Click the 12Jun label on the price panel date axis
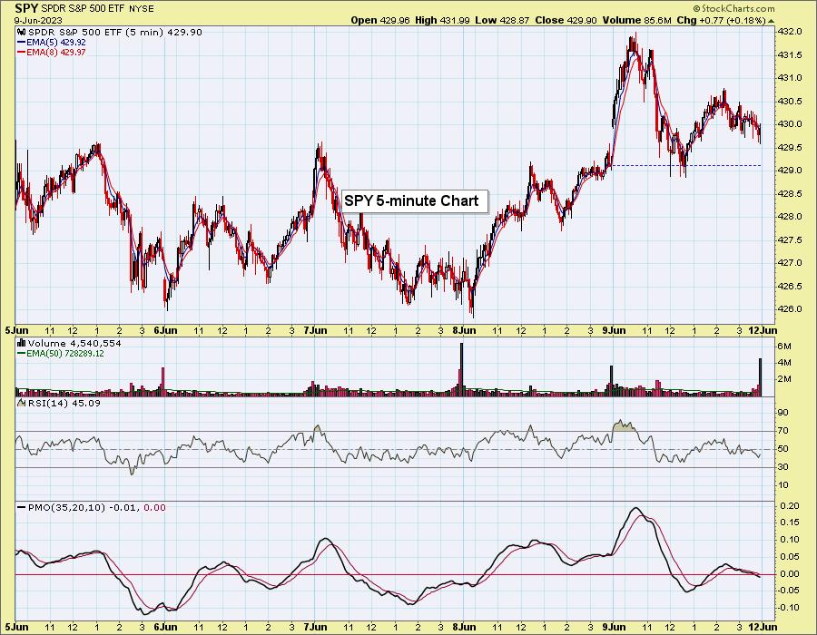 [763, 330]
